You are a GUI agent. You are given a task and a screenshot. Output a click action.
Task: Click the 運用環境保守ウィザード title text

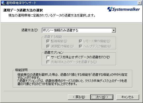pyautogui.click(x=21, y=3)
